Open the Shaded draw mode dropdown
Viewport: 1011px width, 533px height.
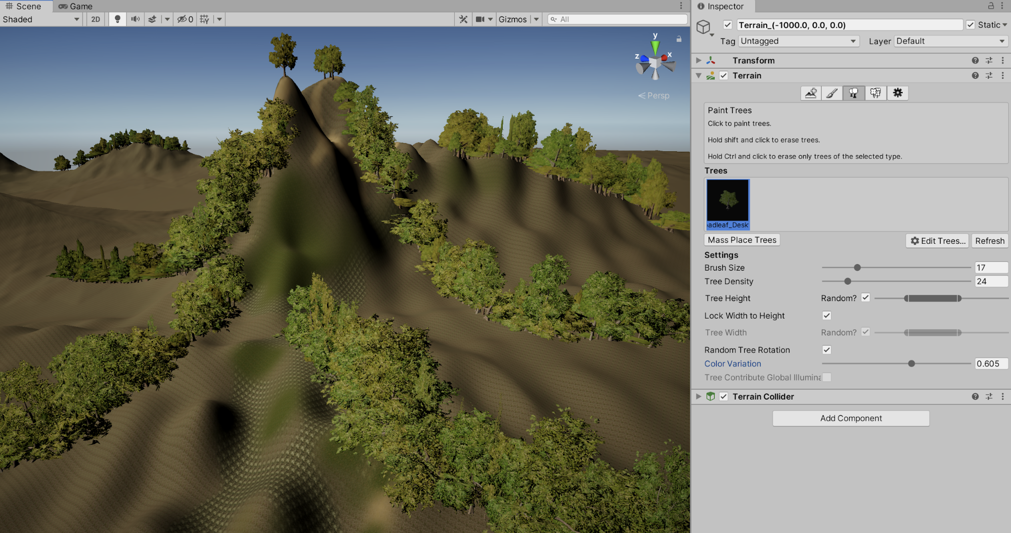41,19
